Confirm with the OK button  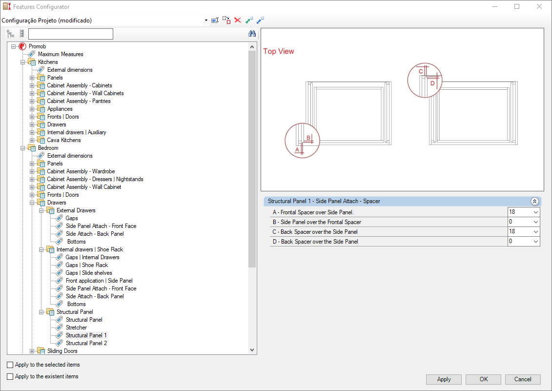click(x=483, y=379)
